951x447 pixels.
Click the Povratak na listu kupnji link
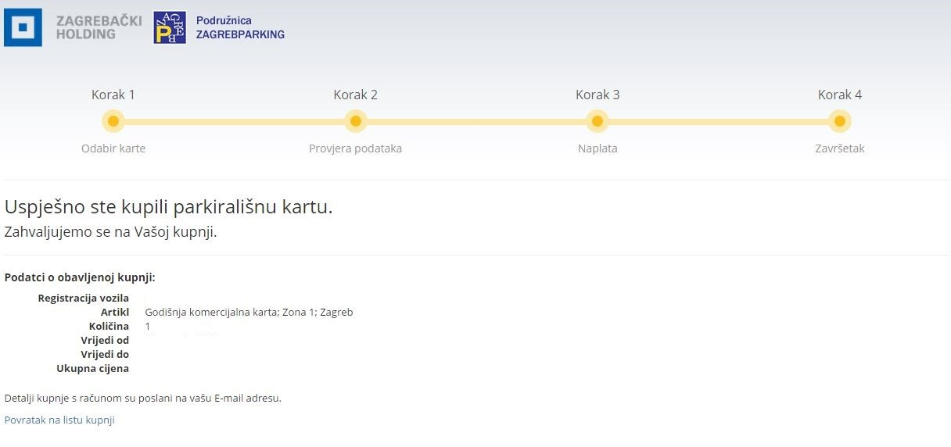pyautogui.click(x=59, y=420)
